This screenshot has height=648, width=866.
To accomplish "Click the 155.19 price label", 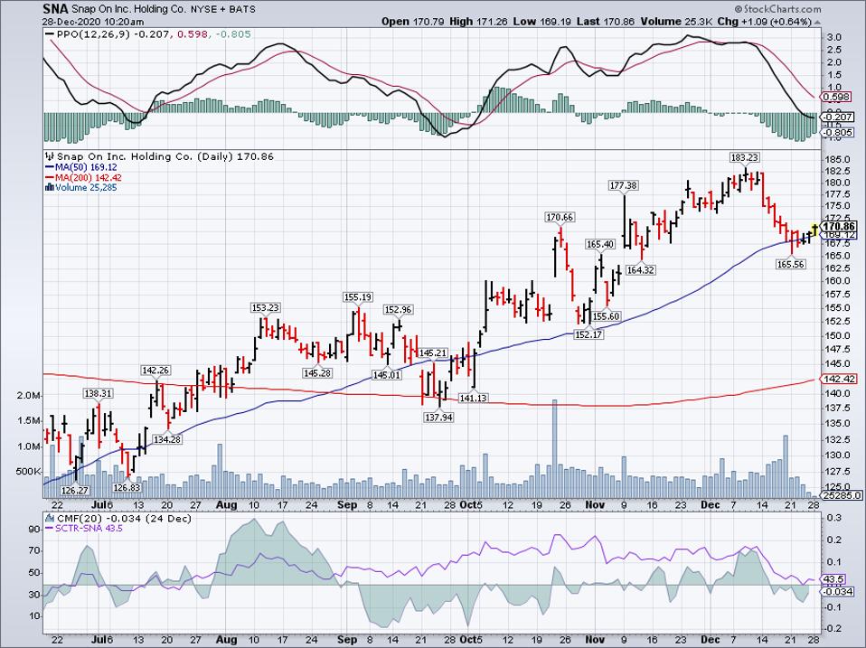I will pos(357,297).
